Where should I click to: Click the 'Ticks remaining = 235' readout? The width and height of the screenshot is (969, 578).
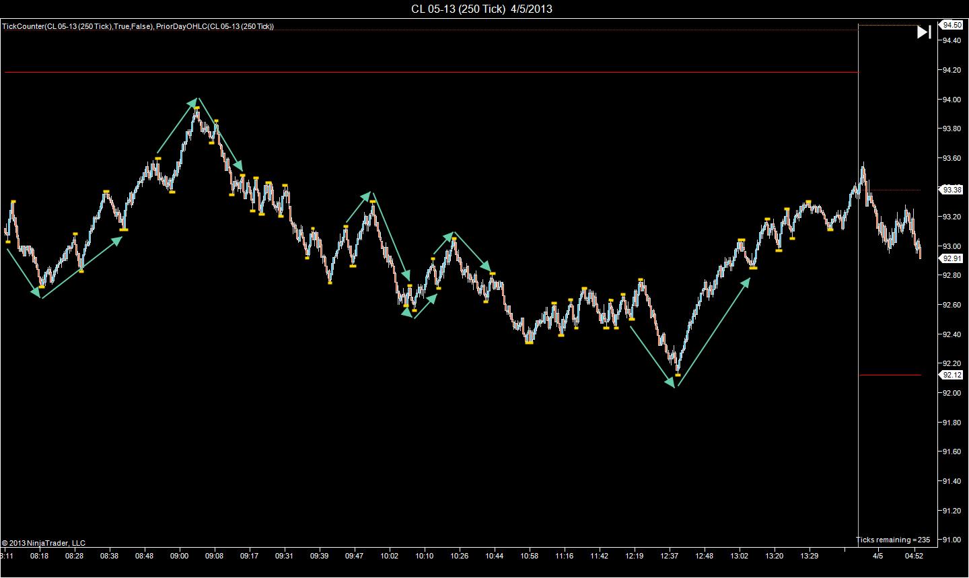point(893,540)
